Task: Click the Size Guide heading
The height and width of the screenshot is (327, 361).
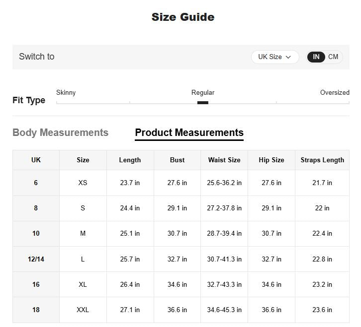Action: tap(182, 17)
